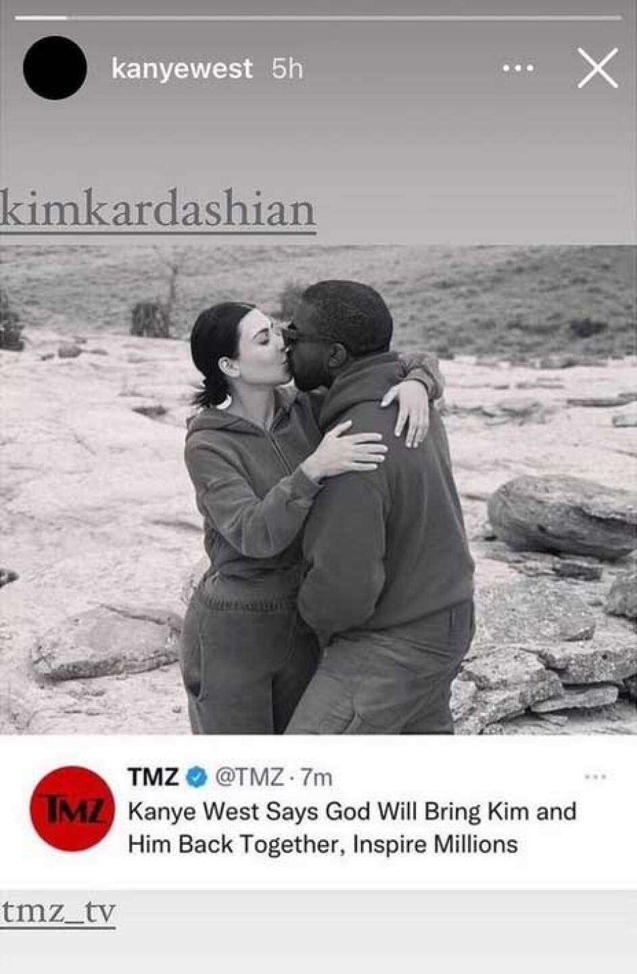Open the story's three-dot more options menu

click(518, 68)
